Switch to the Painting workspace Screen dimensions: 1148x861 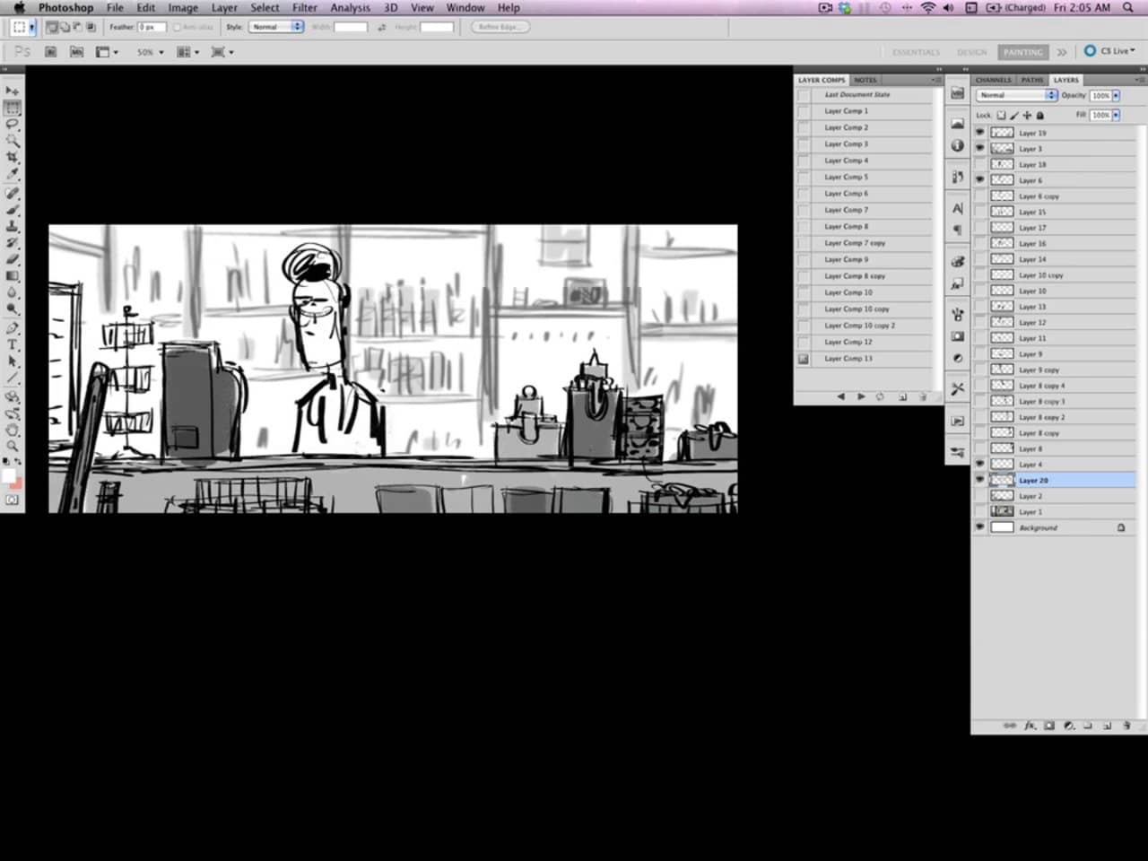click(1022, 52)
